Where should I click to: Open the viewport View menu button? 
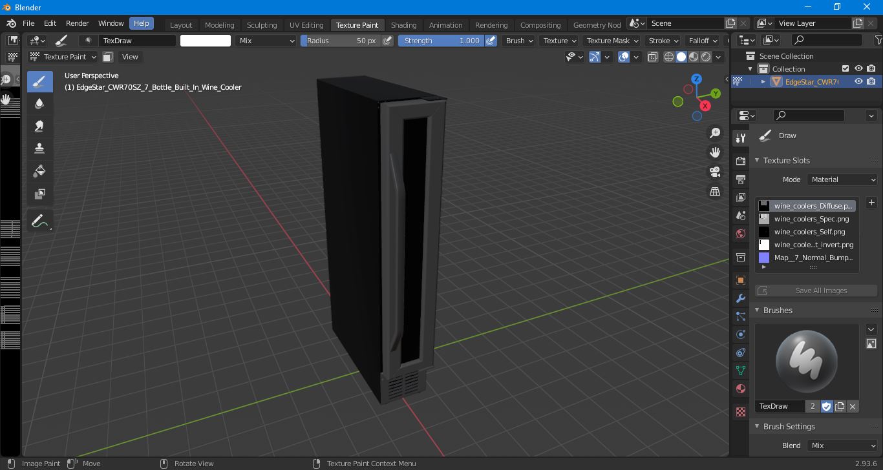tap(130, 57)
